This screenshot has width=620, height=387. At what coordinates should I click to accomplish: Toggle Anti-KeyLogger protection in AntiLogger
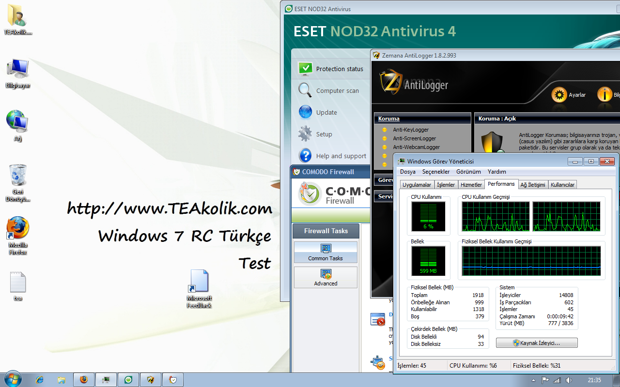pos(411,130)
